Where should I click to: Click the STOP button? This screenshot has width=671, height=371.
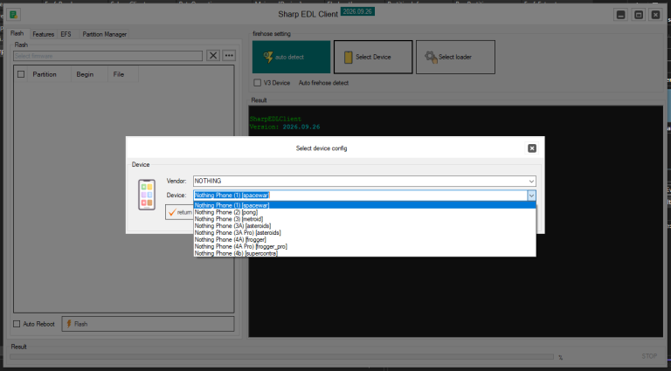click(x=649, y=356)
